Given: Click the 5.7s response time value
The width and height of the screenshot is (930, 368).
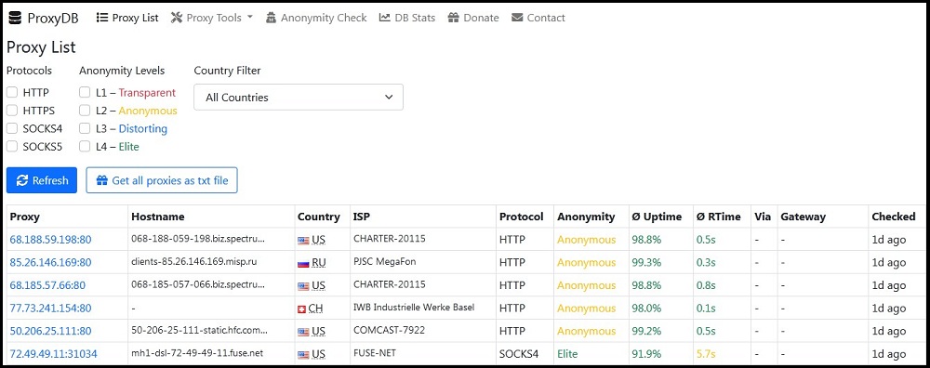Looking at the screenshot, I should (706, 354).
